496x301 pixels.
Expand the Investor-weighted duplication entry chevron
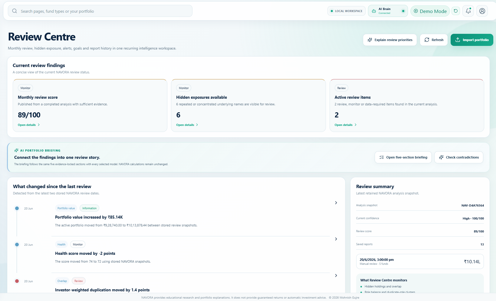click(336, 276)
